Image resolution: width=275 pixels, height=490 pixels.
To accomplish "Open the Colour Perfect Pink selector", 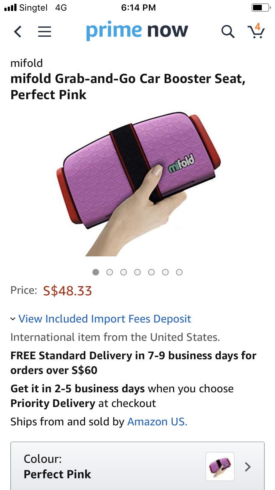I will (x=137, y=466).
